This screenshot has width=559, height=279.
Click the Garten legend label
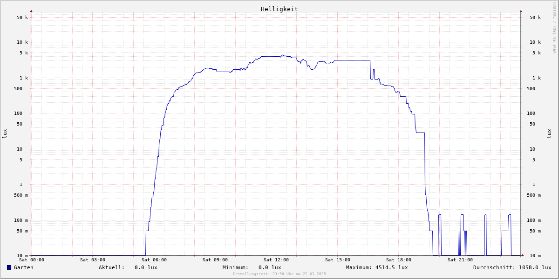tap(24, 267)
